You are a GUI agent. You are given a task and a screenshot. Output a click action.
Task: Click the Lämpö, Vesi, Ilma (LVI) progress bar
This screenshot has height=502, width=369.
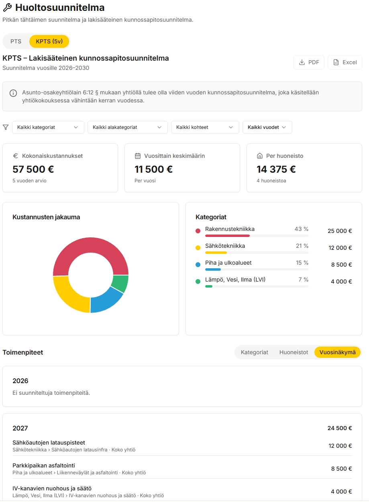[257, 286]
